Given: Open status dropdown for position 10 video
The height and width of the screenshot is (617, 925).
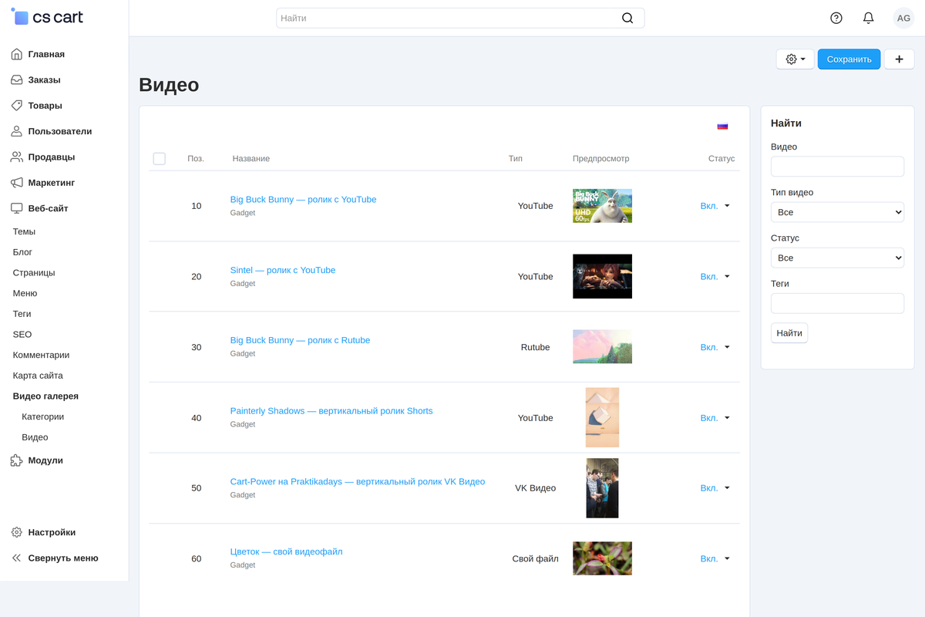Looking at the screenshot, I should (x=715, y=206).
